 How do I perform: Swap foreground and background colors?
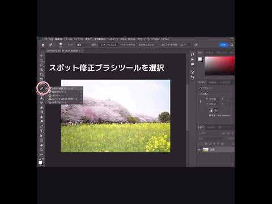pyautogui.click(x=43, y=159)
